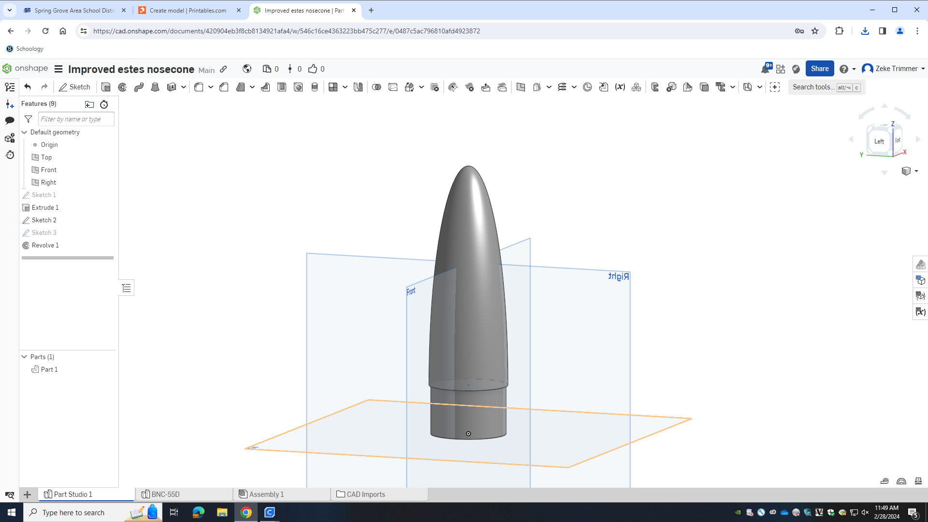Open the Linear pattern dropdown arrow
The height and width of the screenshot is (522, 928).
pyautogui.click(x=345, y=87)
